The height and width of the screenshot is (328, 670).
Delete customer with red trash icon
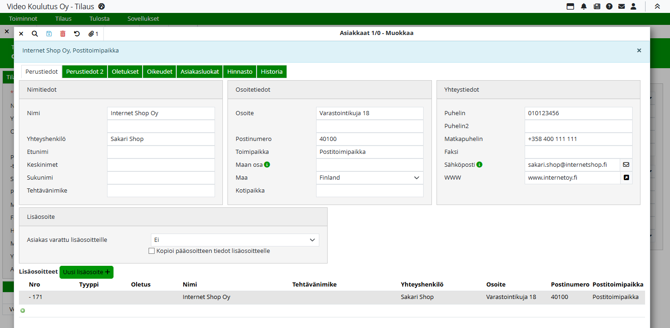pos(63,34)
